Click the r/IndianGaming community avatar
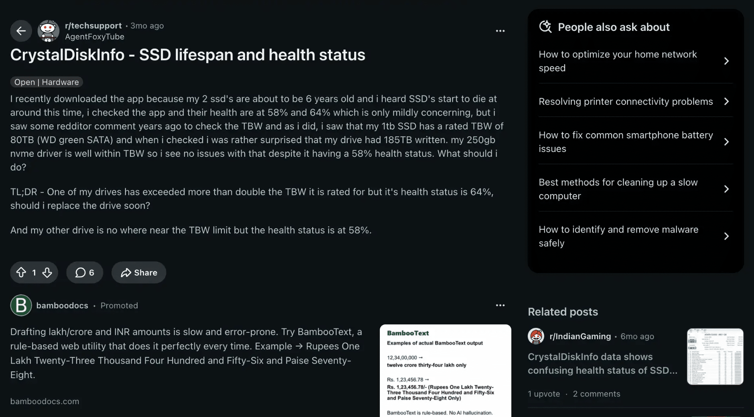 [x=536, y=336]
